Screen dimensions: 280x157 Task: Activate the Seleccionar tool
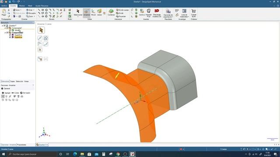pos(78,13)
